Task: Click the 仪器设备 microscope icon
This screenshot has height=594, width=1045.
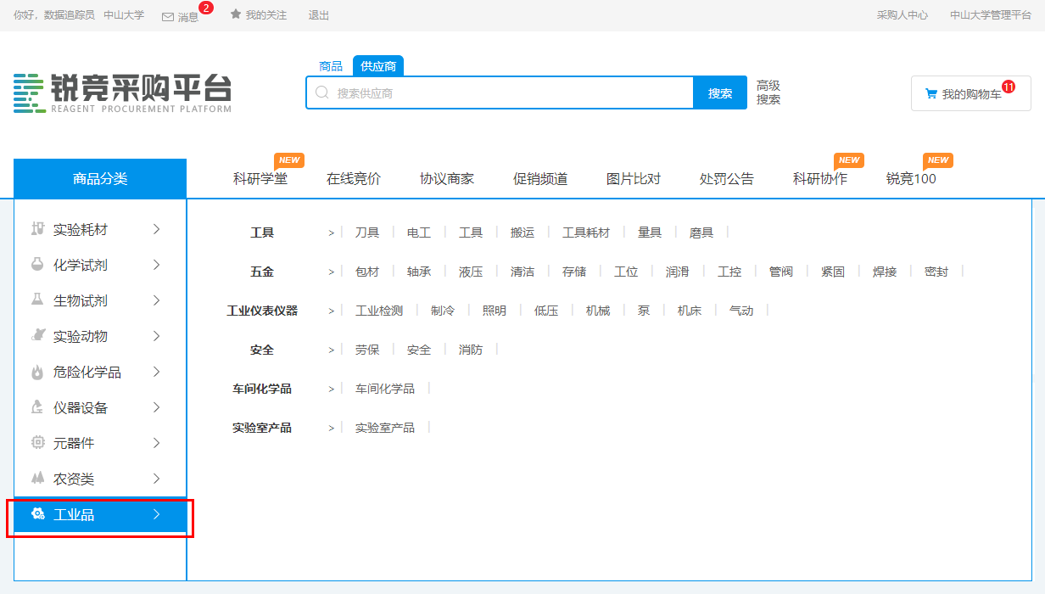Action: (37, 407)
